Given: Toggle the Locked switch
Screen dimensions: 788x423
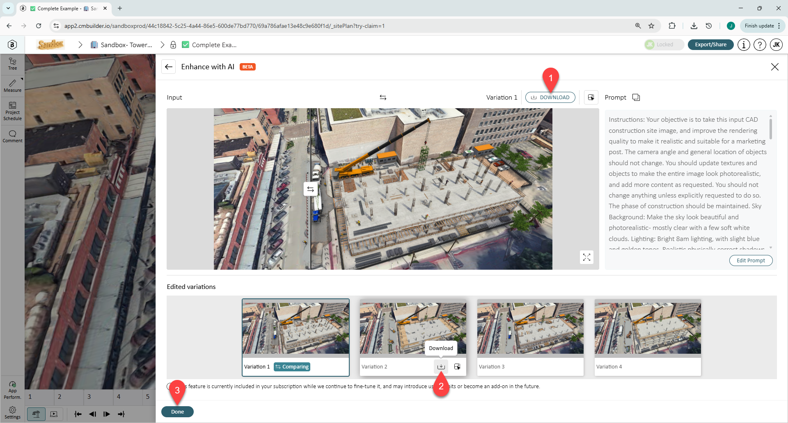Looking at the screenshot, I should click(x=664, y=45).
